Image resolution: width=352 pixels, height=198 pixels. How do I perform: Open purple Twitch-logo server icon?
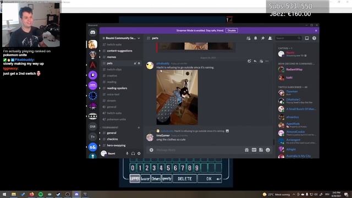tap(92, 75)
